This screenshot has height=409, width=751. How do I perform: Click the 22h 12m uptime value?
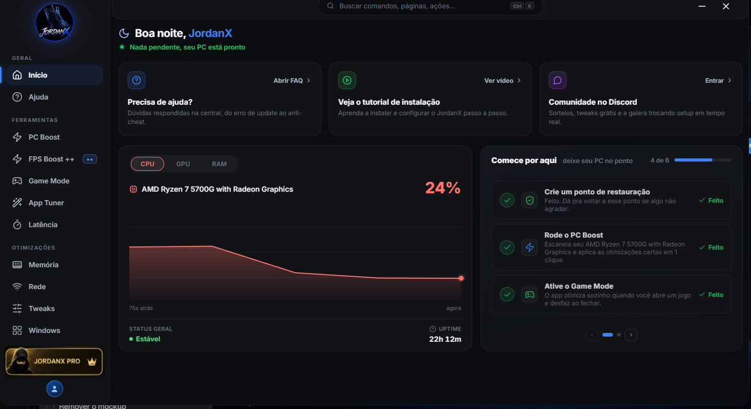click(445, 339)
